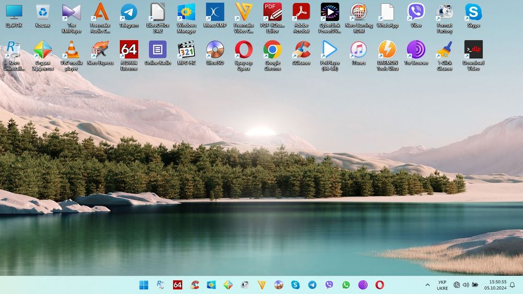523x294 pixels.
Task: Select the PDF-XChange Editor desktop shortcut
Action: tap(272, 18)
